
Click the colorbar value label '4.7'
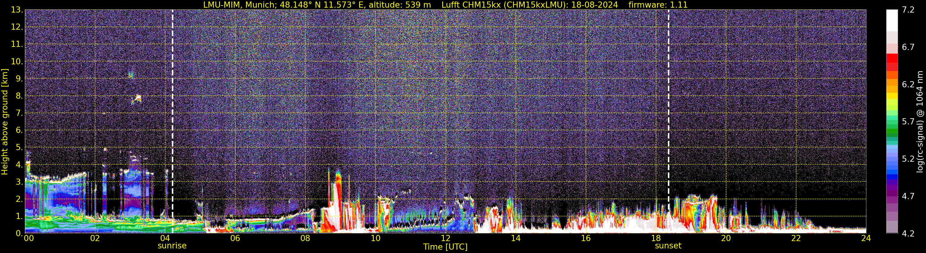click(908, 196)
